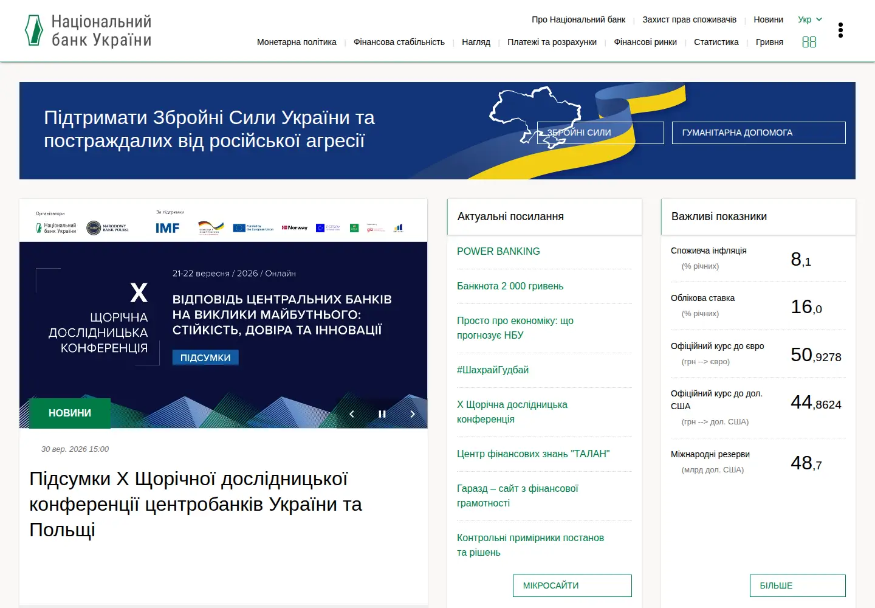Click the ГУМАНІТАРНА ДОПОМОГА button

click(758, 133)
